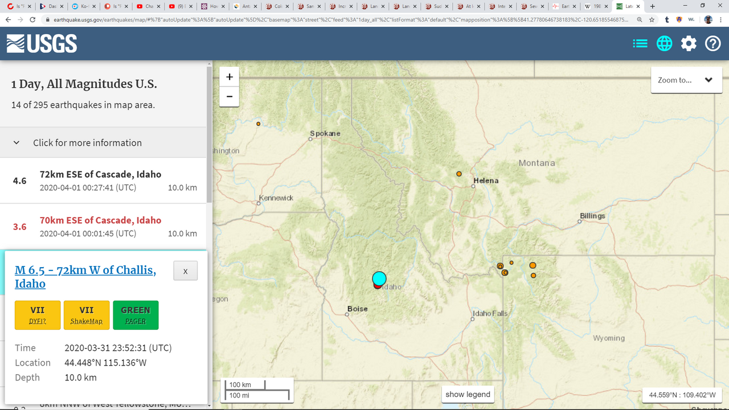This screenshot has height=410, width=729.
Task: Open the green PAGER alert badge
Action: [x=136, y=315]
